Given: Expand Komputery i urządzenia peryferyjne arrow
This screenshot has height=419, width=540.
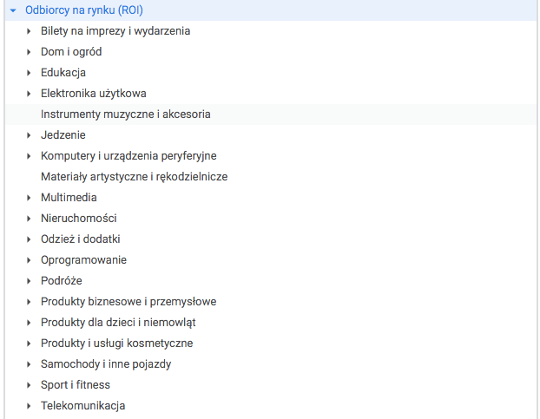Looking at the screenshot, I should (29, 156).
